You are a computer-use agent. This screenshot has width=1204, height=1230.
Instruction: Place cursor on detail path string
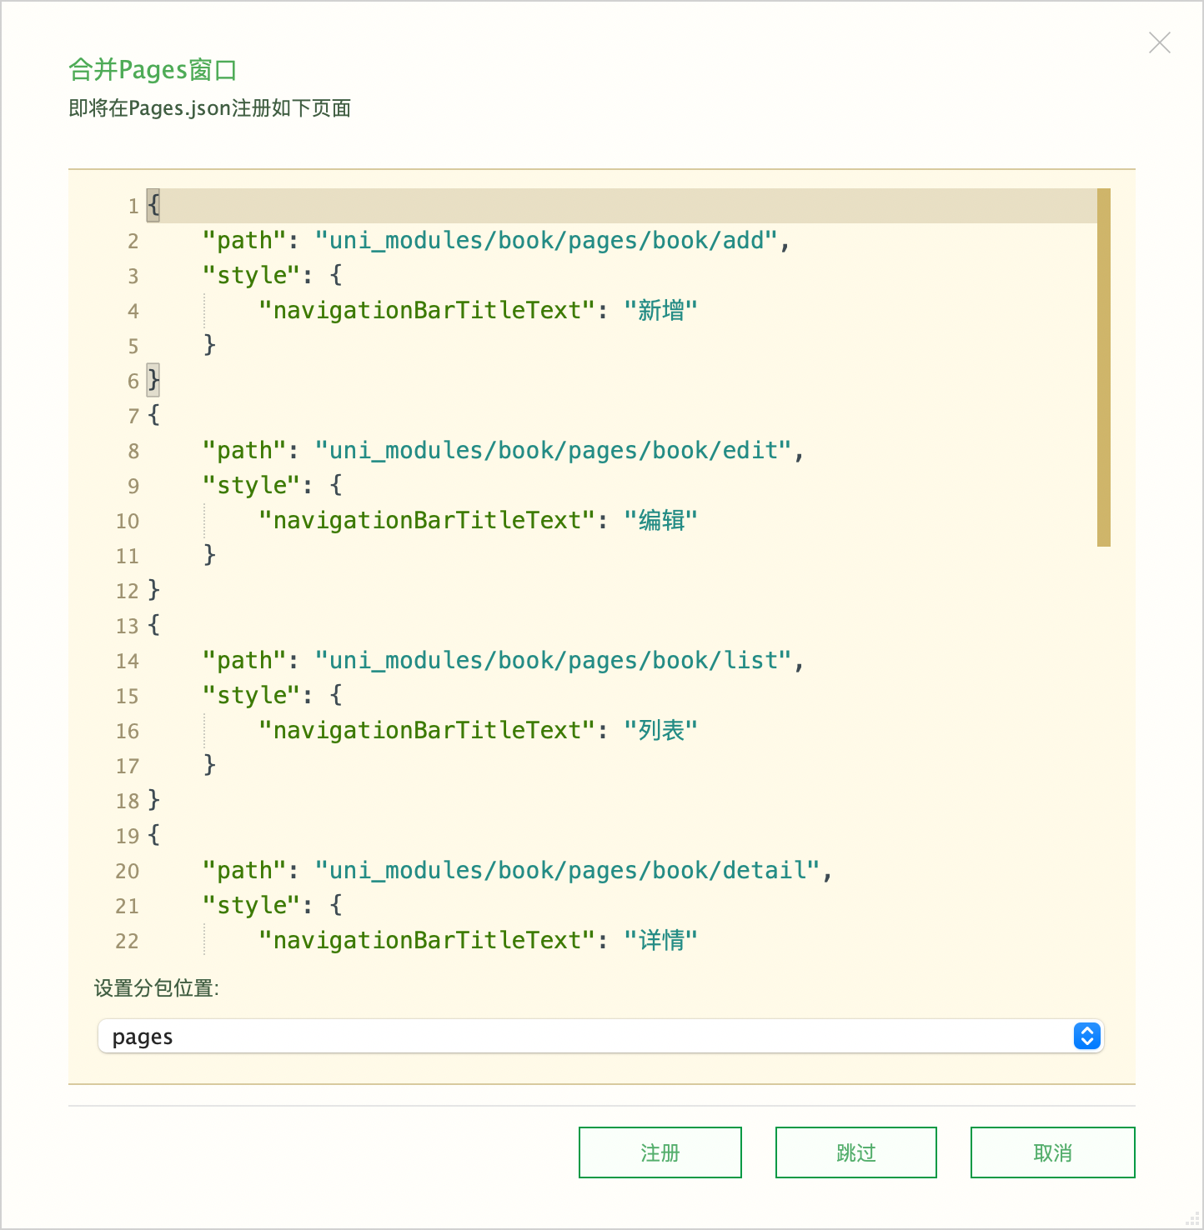point(568,871)
